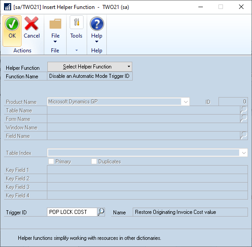Screen dimensions: 252x247
Task: Open the Tools wrench icon
Action: 76,22
